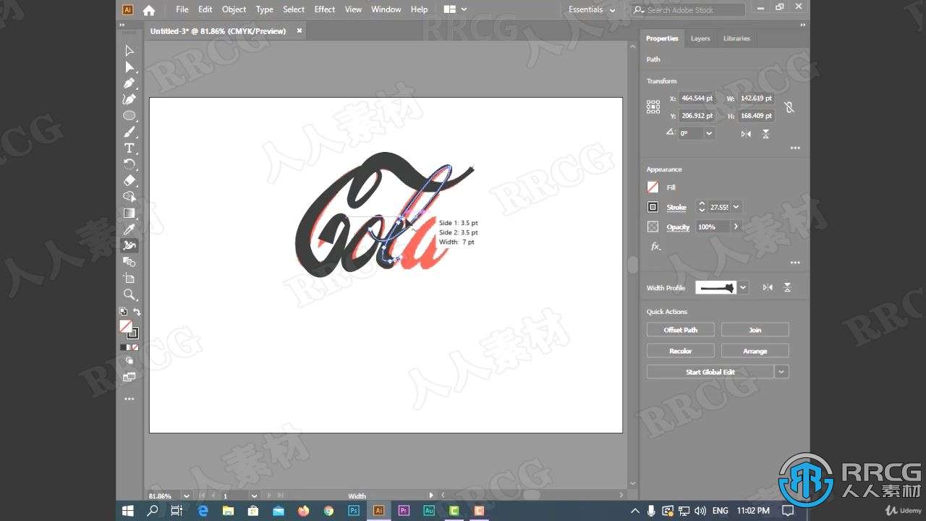
Task: Select the Eraser tool
Action: point(129,180)
